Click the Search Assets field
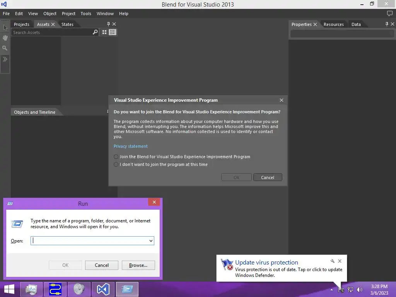The width and height of the screenshot is (396, 297). pos(52,32)
